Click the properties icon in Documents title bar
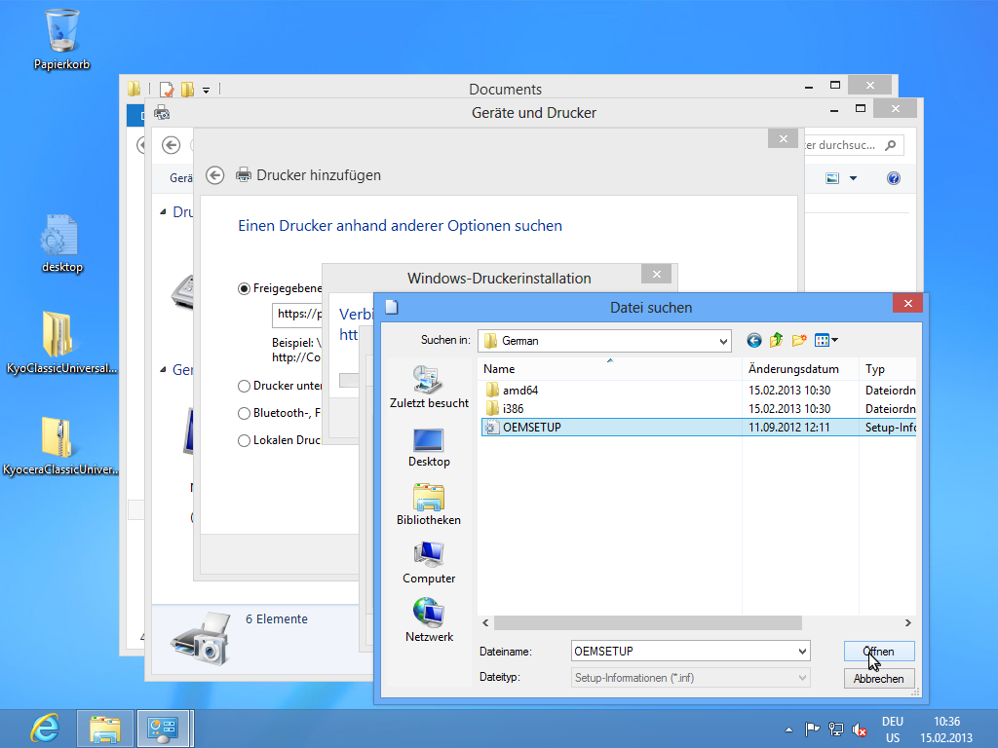This screenshot has width=998, height=748. 166,89
